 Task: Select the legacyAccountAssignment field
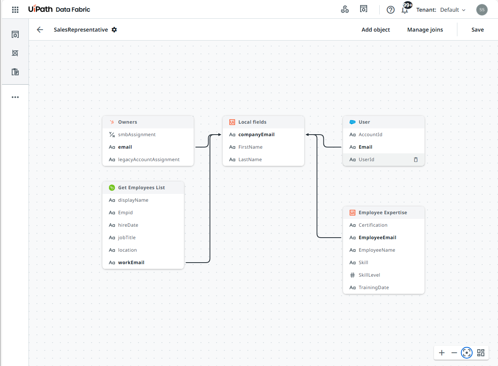click(x=148, y=160)
